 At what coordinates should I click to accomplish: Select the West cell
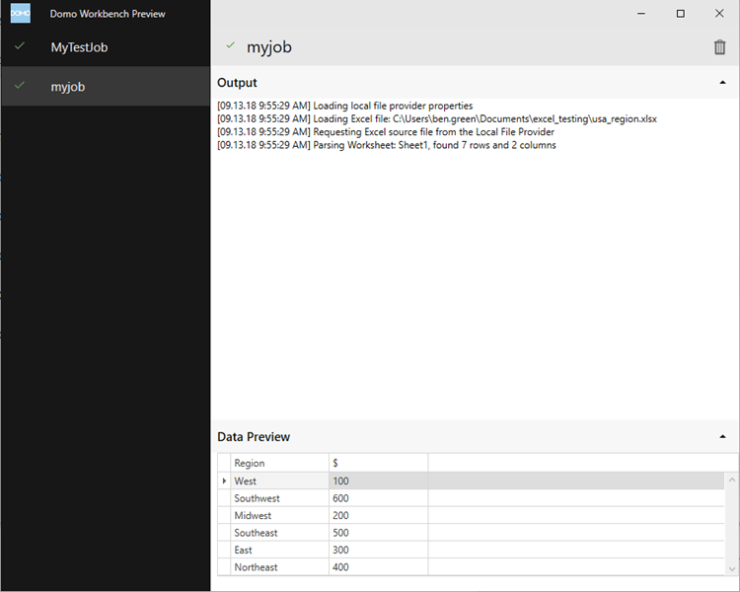tap(279, 481)
